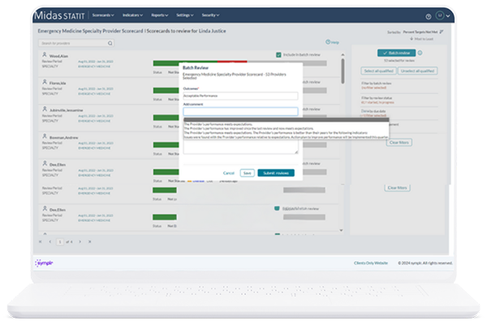The height and width of the screenshot is (329, 487).
Task: Click the Midas STATIT logo
Action: coord(59,15)
